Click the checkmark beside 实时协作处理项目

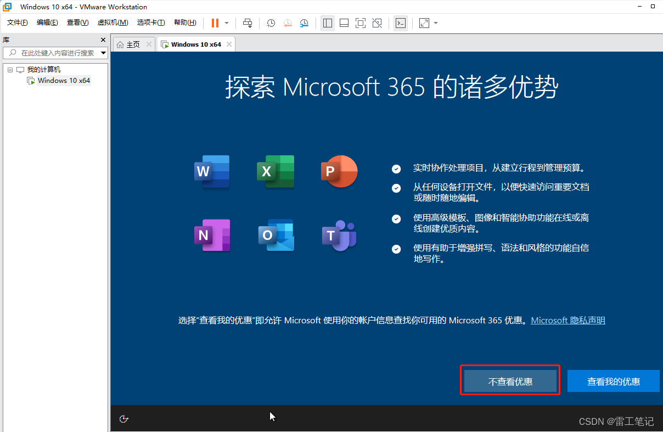coord(396,169)
